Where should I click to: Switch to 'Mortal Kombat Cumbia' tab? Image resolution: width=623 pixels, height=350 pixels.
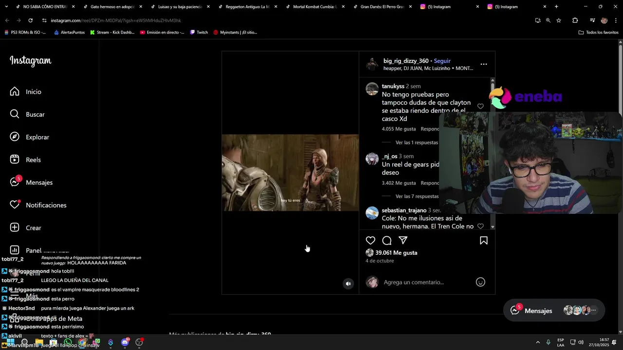point(315,7)
